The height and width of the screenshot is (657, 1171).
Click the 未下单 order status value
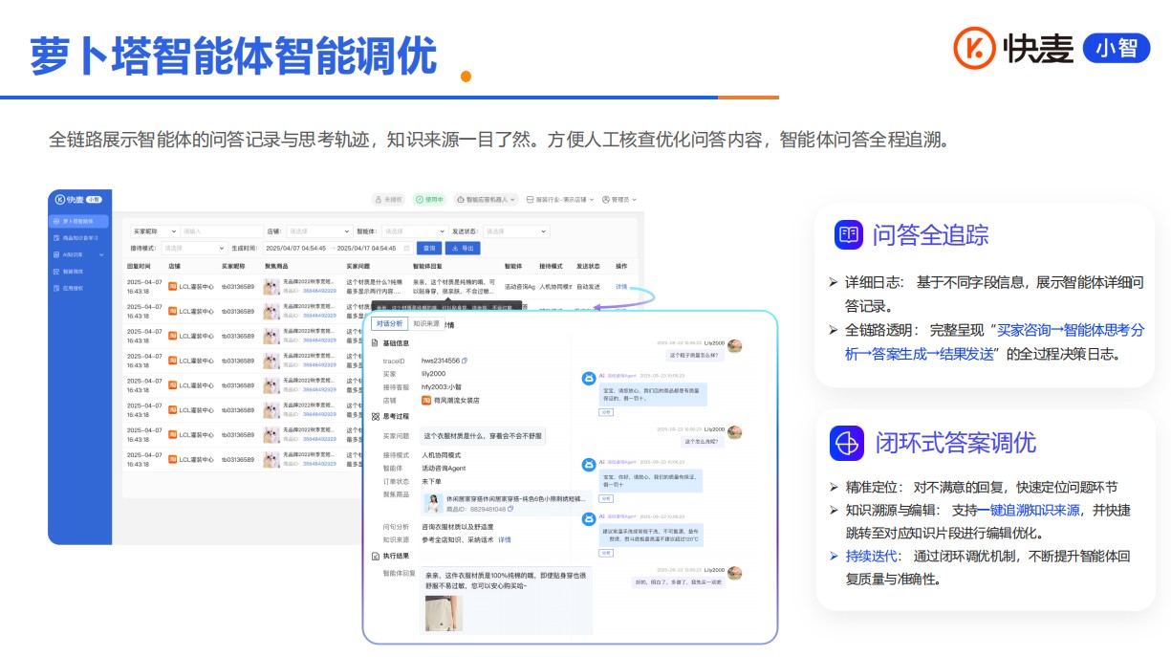coord(431,482)
